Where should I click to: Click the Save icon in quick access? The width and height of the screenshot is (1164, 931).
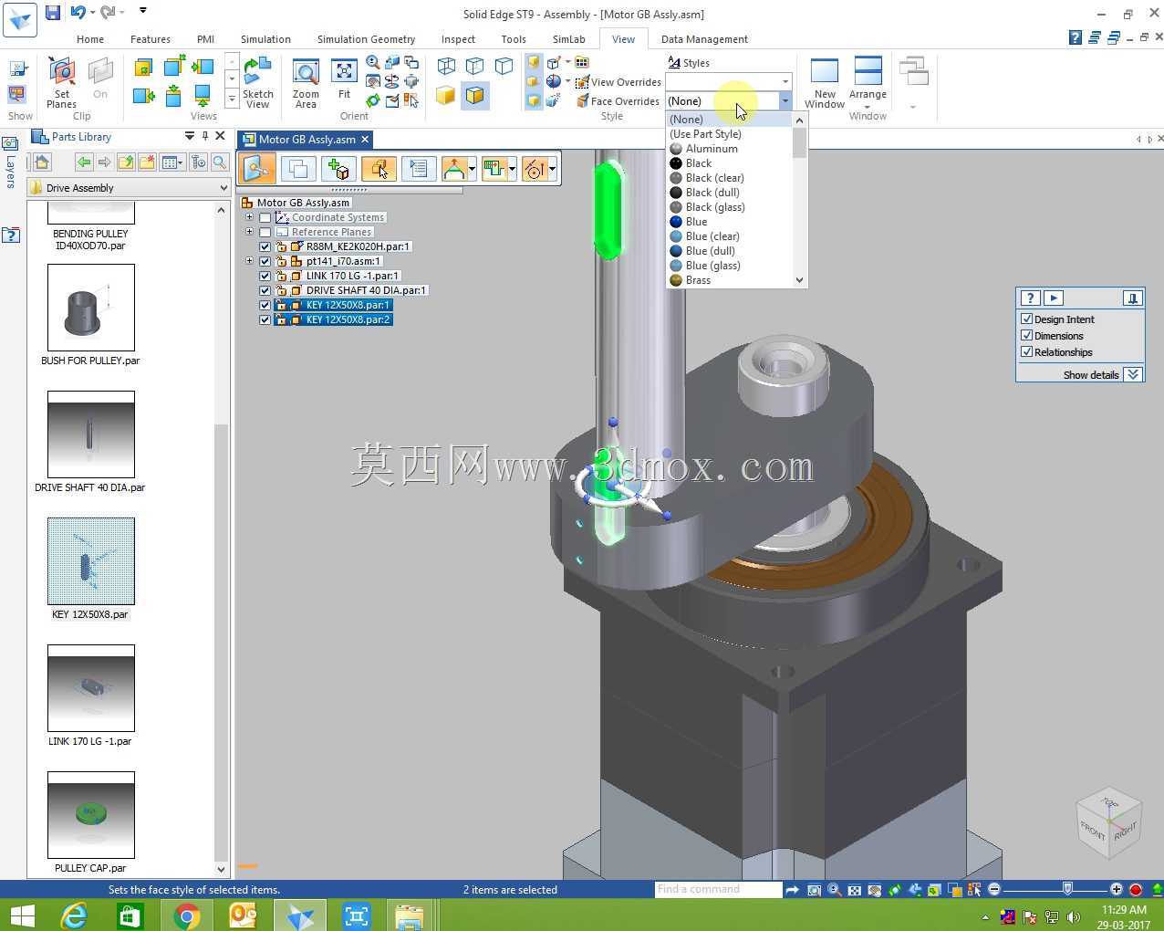tap(53, 12)
